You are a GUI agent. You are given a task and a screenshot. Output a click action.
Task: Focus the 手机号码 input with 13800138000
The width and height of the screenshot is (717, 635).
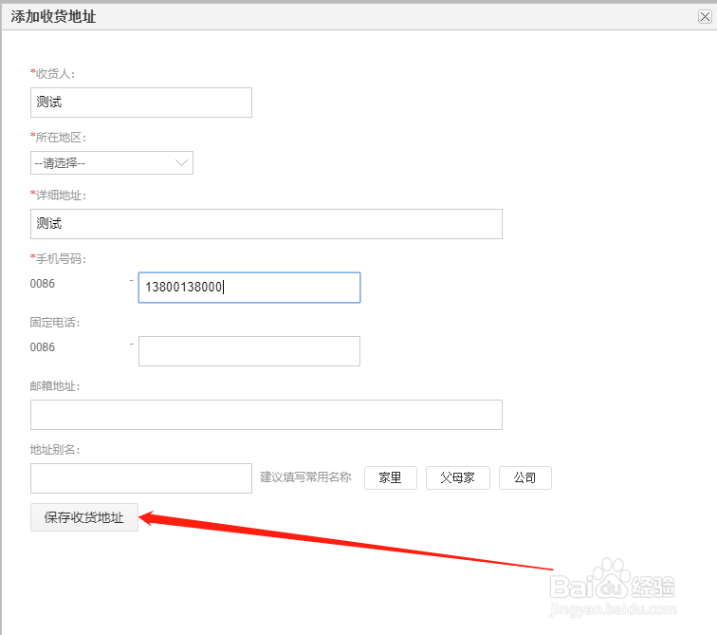[x=249, y=288]
